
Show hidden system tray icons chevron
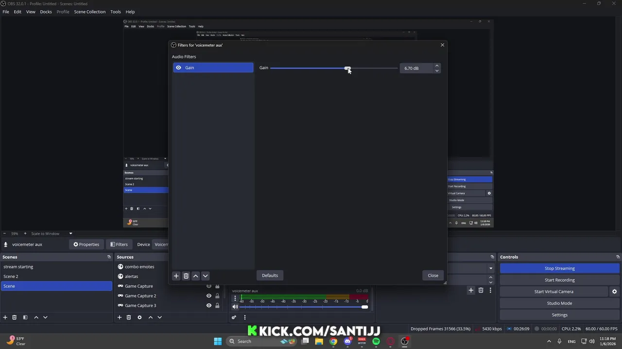click(549, 341)
